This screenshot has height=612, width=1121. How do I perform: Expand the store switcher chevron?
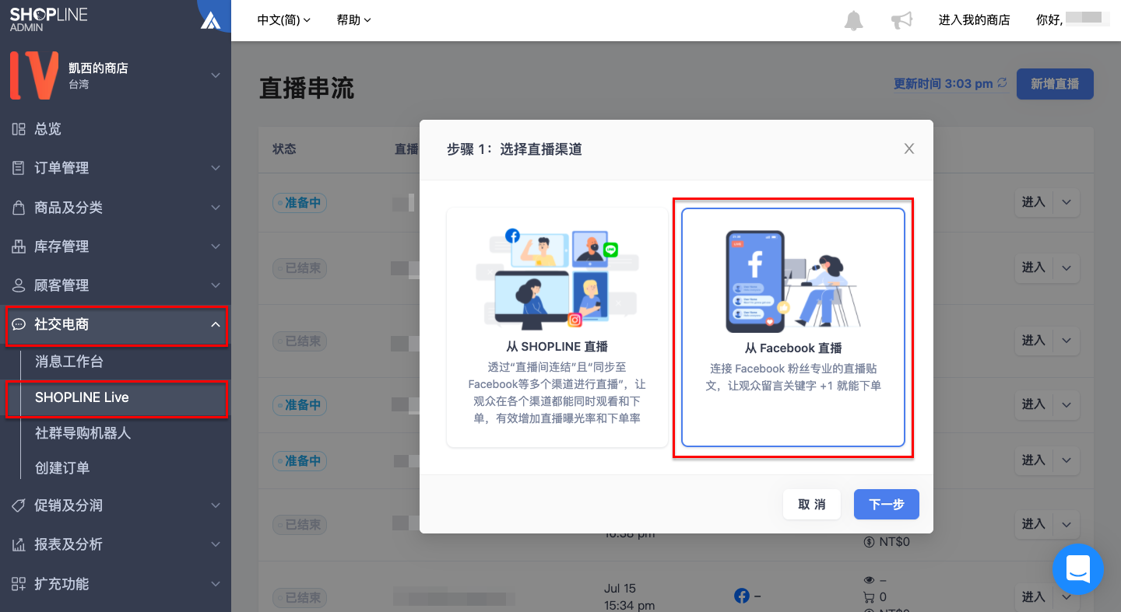[x=216, y=75]
